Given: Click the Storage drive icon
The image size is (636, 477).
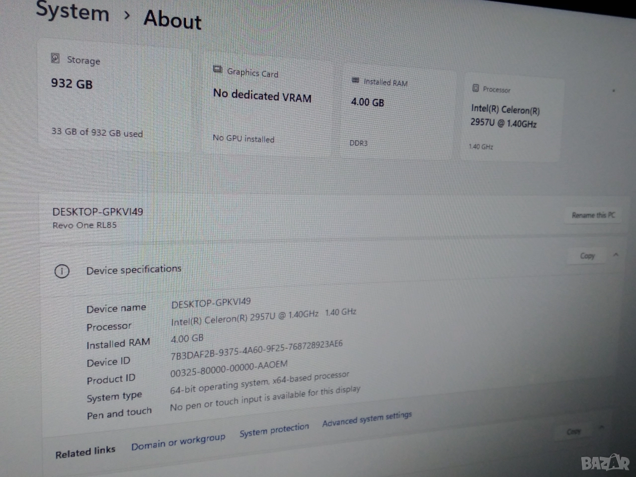Looking at the screenshot, I should (56, 58).
